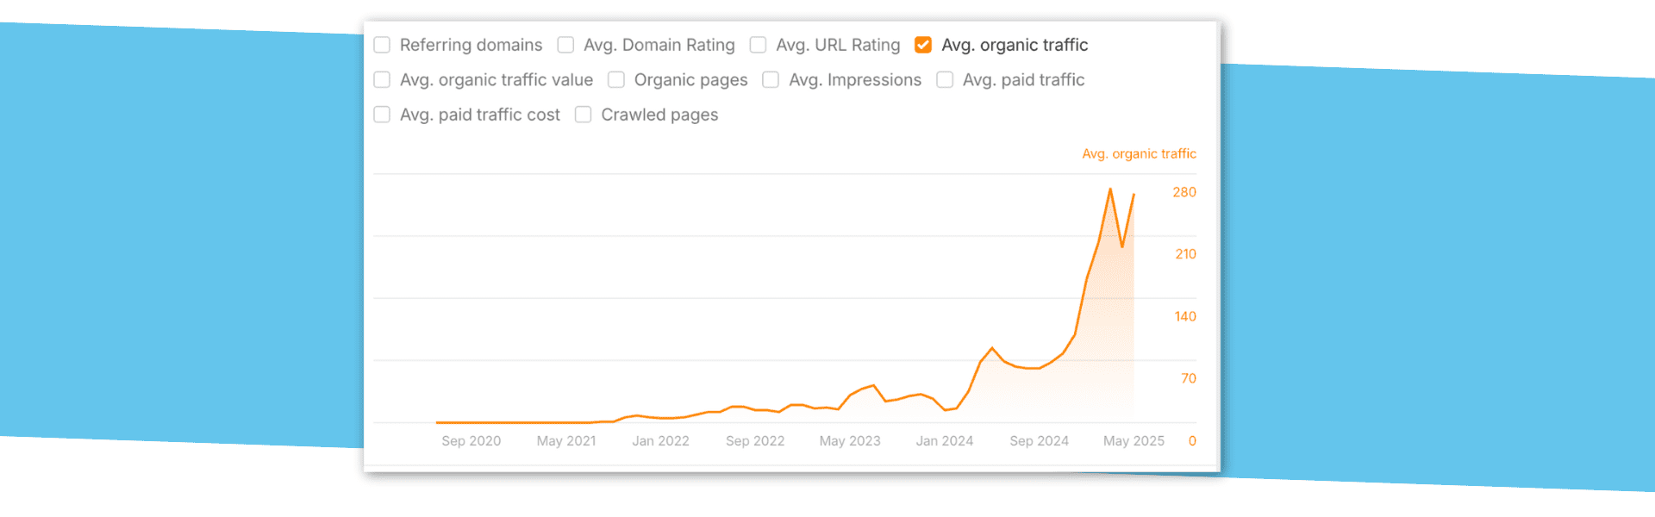Check Avg. Domain Rating
Screen dimensions: 1655x517
click(565, 45)
